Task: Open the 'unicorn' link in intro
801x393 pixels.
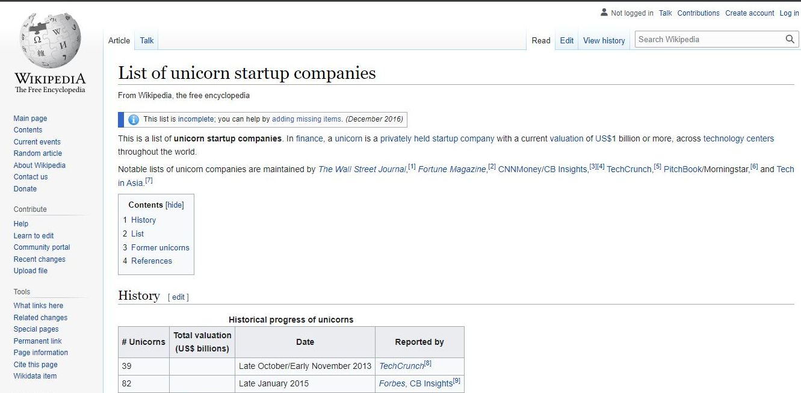Action: [x=348, y=138]
